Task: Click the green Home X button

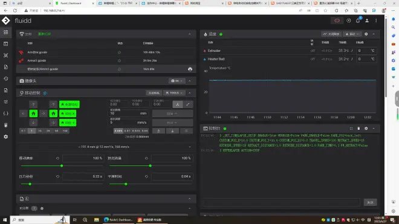Action: (x=68, y=114)
